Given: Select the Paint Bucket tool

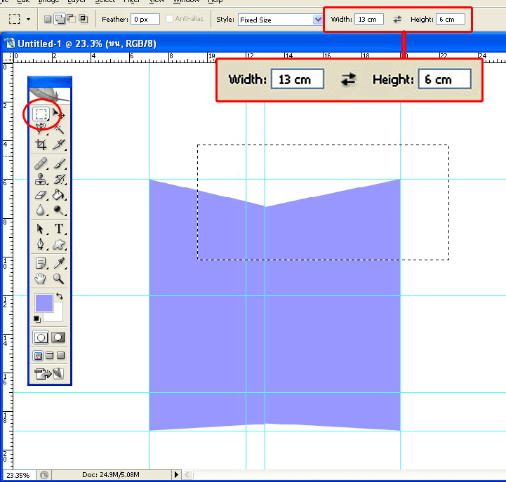Looking at the screenshot, I should 59,195.
